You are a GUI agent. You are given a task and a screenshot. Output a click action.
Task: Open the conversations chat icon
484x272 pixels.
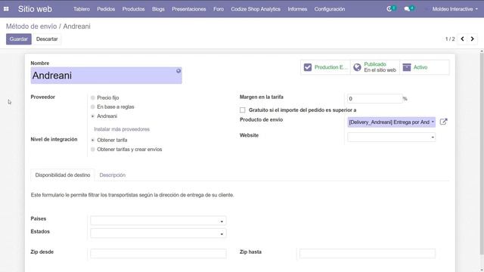(x=407, y=9)
